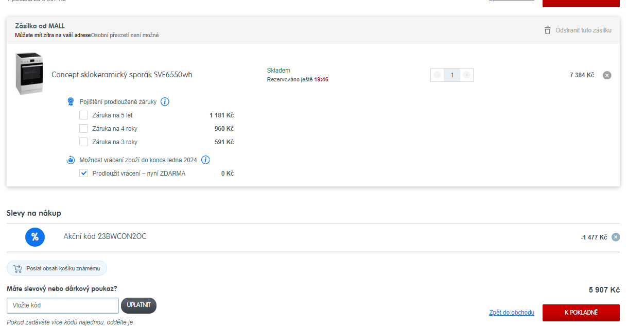The image size is (627, 326).
Task: Click the -1 477 Kč discount amount
Action: 594,237
